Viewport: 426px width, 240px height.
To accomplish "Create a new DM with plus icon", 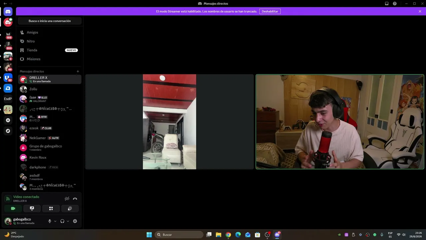I will [x=78, y=71].
